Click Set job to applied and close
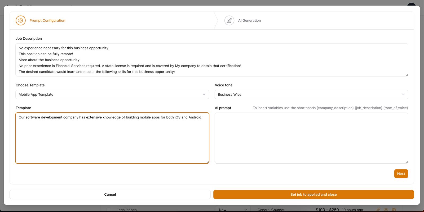This screenshot has height=212, width=424. coord(313,195)
